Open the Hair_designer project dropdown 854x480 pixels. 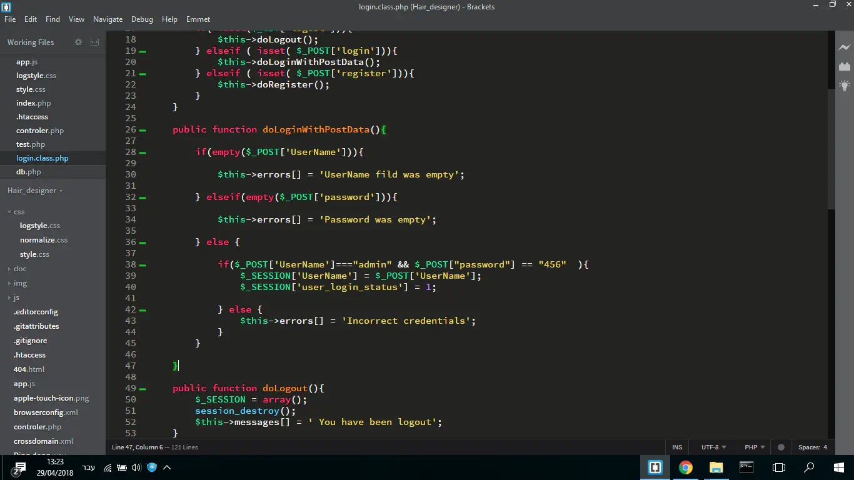35,191
